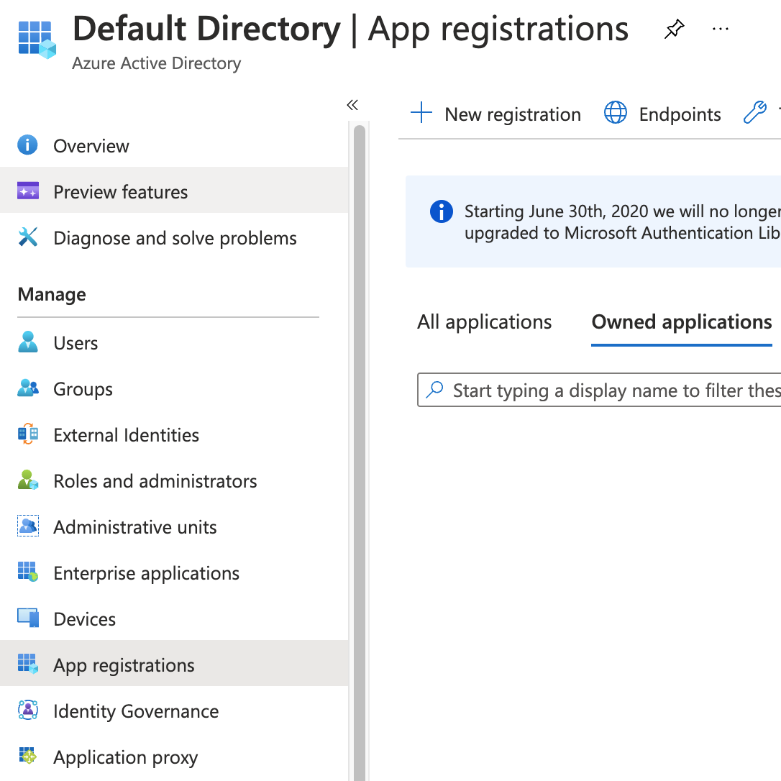Select Diagnose and solve problems
Viewport: 781px width, 781px height.
point(175,238)
